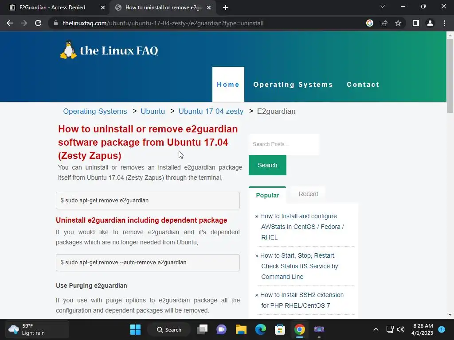Image resolution: width=454 pixels, height=340 pixels.
Task: Open the Home navigation item
Action: pos(228,85)
